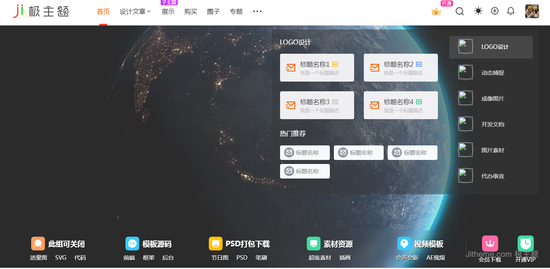The image size is (550, 269).
Task: Go to the 首页 nav tab
Action: (x=103, y=12)
